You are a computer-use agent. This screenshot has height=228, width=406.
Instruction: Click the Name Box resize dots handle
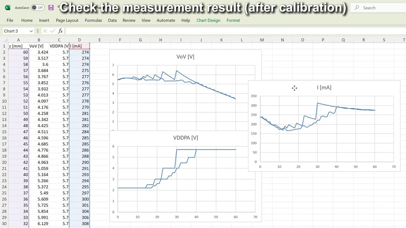click(x=38, y=31)
